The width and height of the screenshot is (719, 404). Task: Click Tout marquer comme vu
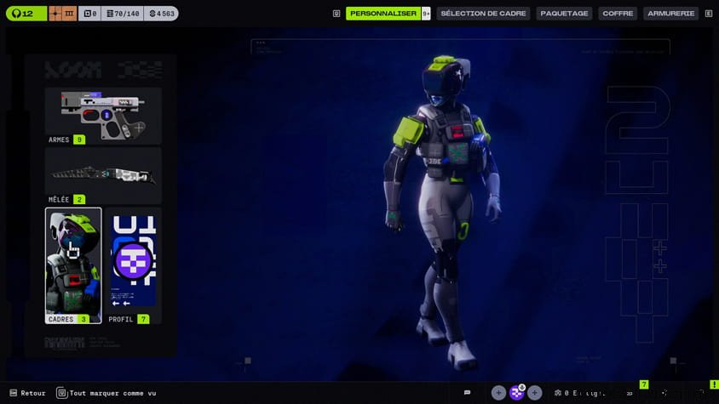point(106,393)
